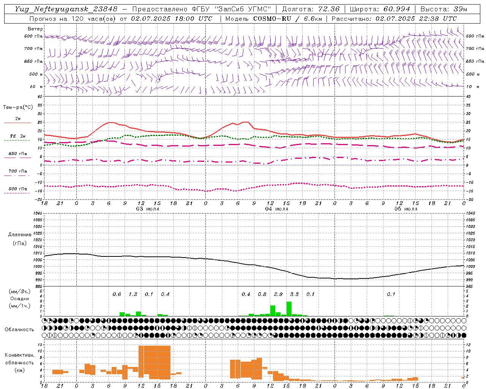Click the 0.6 precipitation value

coord(117,294)
